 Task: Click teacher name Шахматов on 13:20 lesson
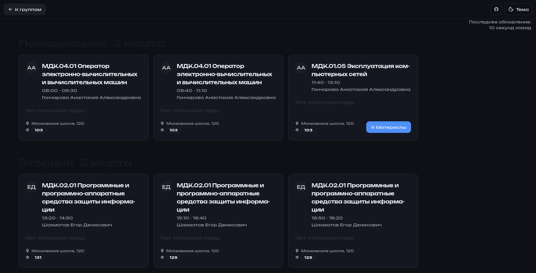coord(77,225)
